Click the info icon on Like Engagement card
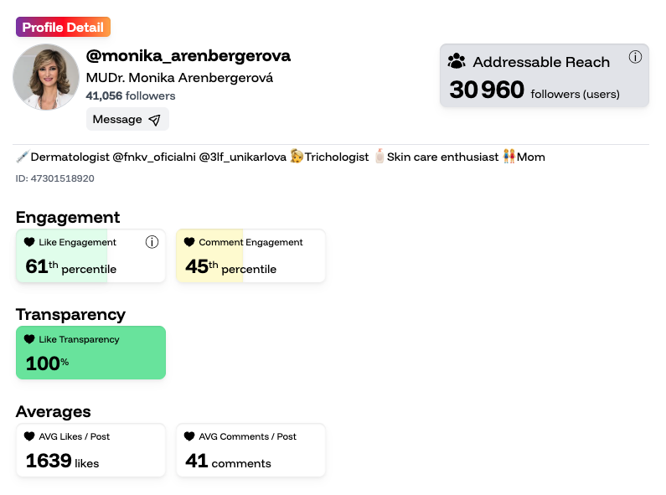This screenshot has height=495, width=666. click(152, 242)
